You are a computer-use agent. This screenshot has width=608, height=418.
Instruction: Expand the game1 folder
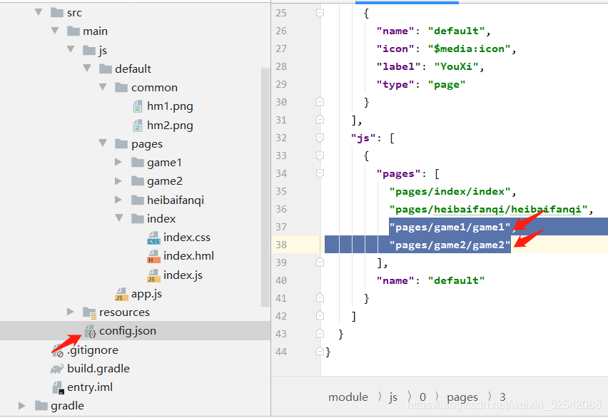pos(118,163)
